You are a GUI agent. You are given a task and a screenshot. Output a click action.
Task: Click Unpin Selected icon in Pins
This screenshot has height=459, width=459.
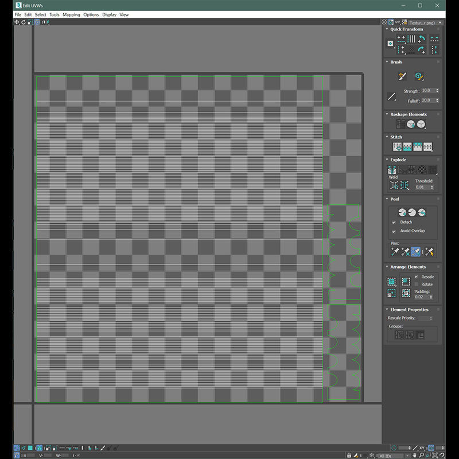[x=406, y=251]
